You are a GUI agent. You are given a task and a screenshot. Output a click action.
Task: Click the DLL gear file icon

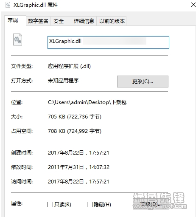point(17,39)
